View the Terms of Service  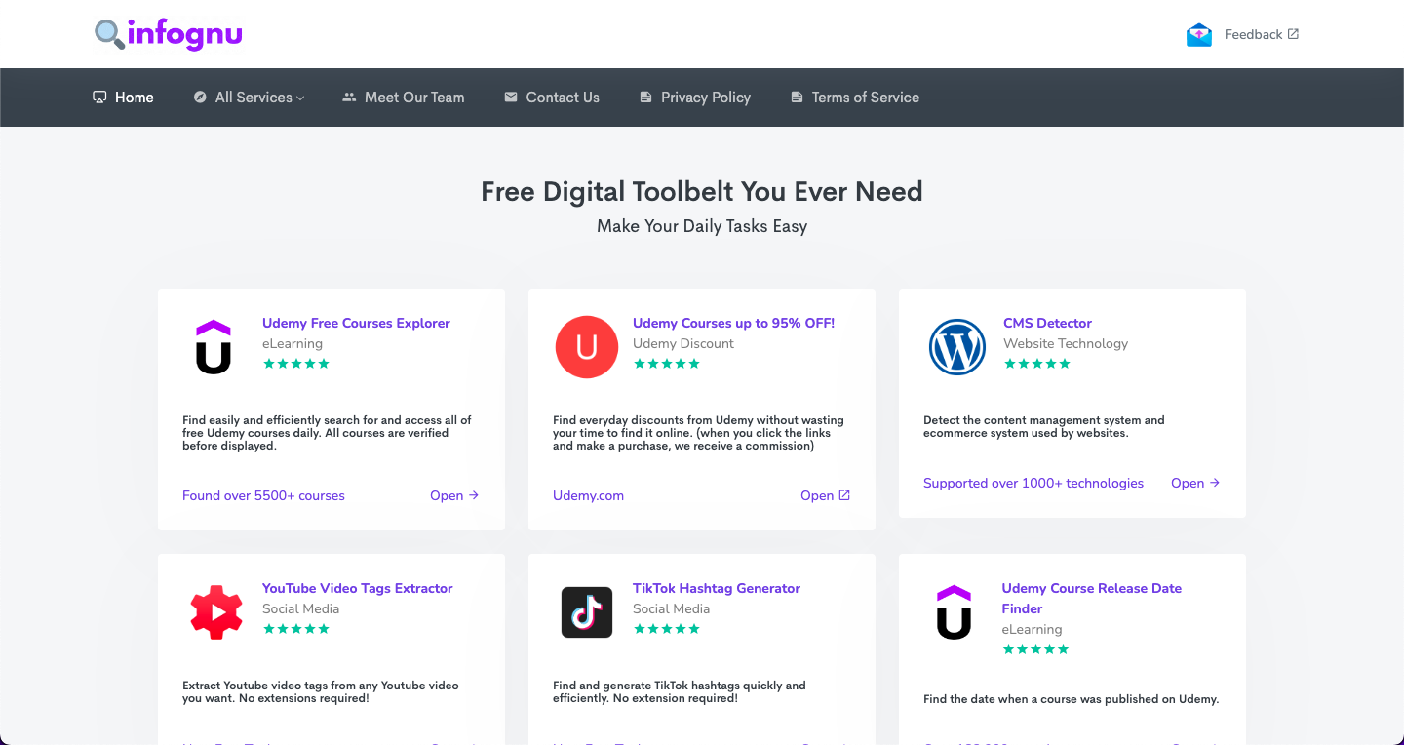point(854,97)
